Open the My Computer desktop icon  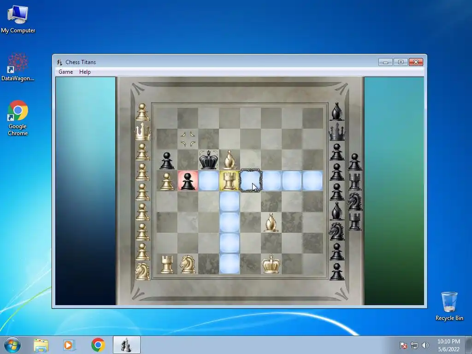point(18,19)
